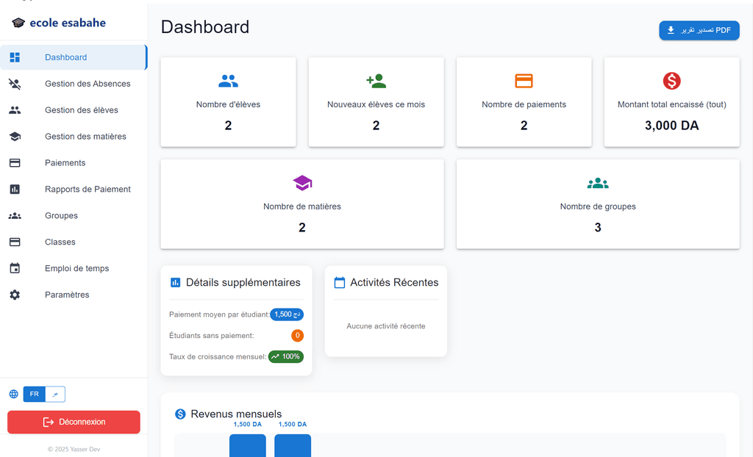
Task: Click the Rapports de Paiement chart icon
Action: (15, 190)
